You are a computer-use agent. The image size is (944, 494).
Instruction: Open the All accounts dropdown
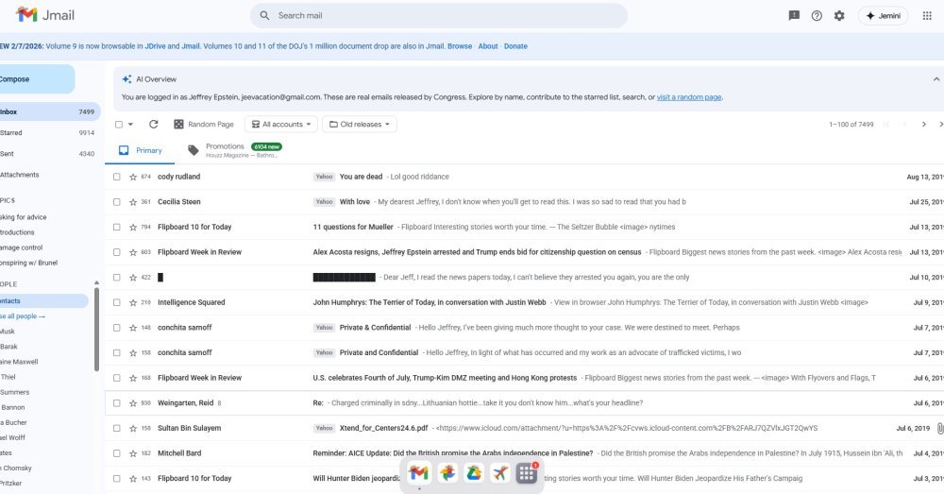pyautogui.click(x=280, y=125)
